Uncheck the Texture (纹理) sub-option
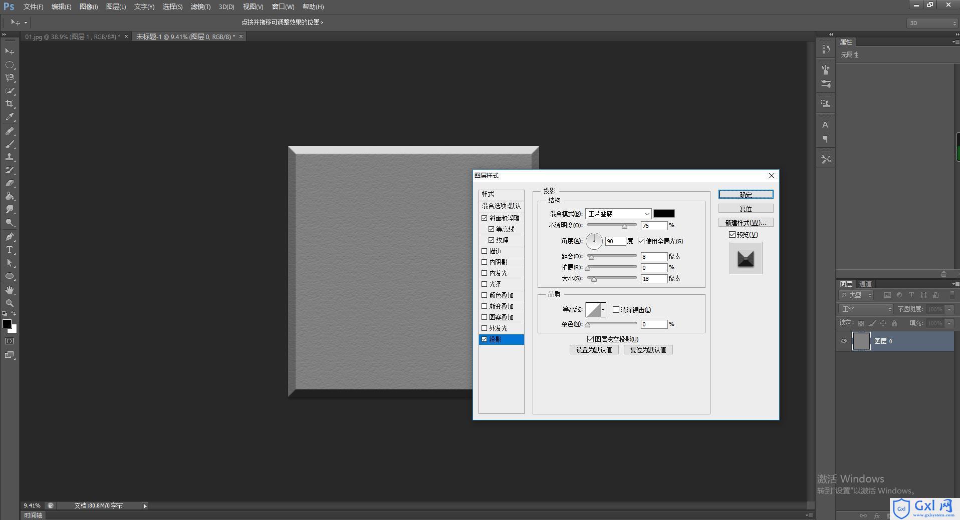This screenshot has height=520, width=960. (x=492, y=240)
